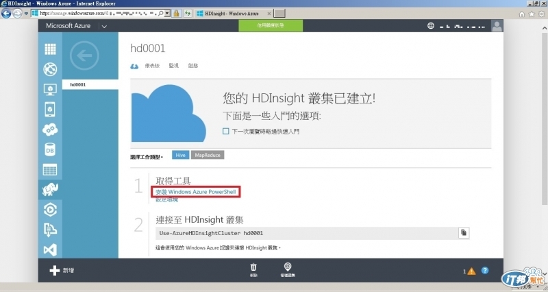
Task: Open the recent pages dropdown beside forward
Action: click(x=26, y=14)
